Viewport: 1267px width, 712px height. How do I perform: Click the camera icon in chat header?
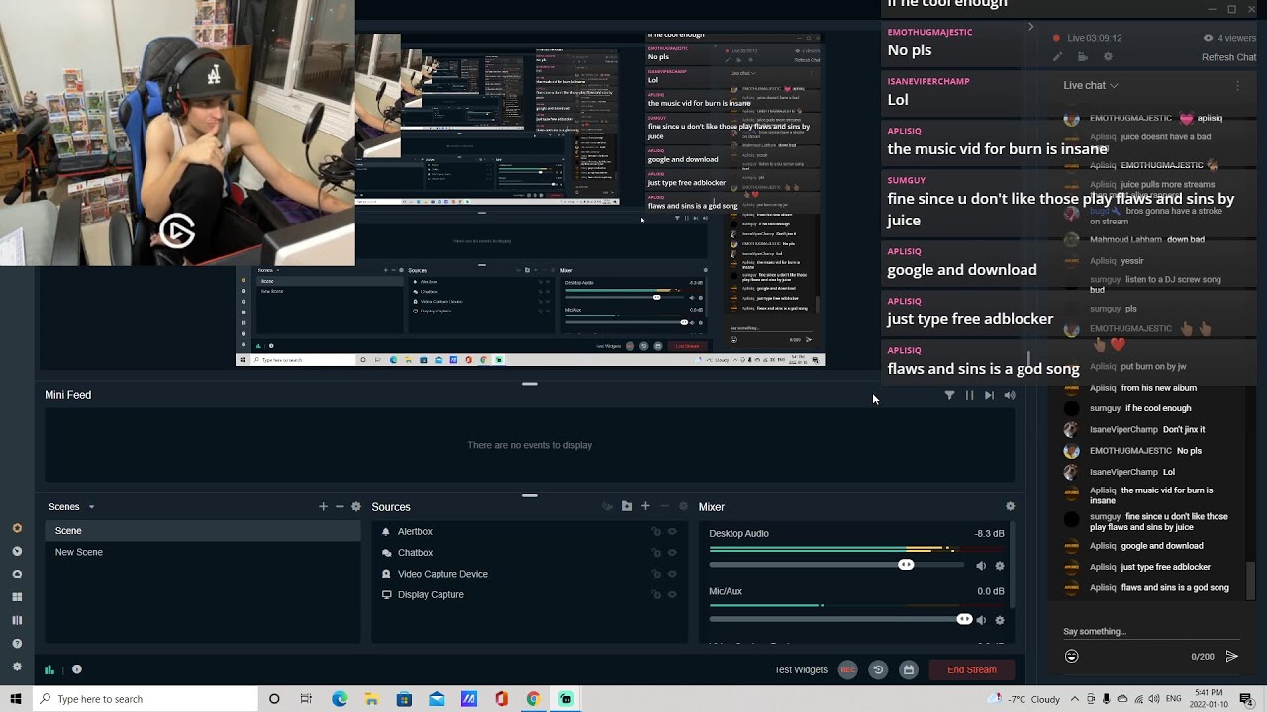pos(1082,57)
